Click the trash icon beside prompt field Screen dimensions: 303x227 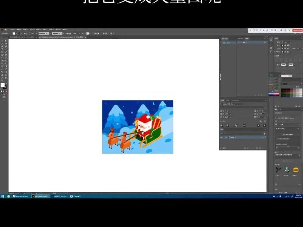tap(299, 155)
